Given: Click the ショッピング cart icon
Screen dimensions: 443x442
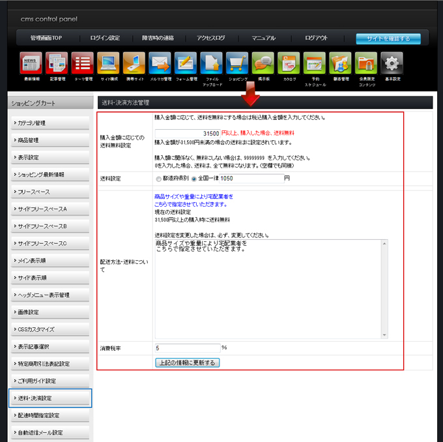Looking at the screenshot, I should point(237,64).
